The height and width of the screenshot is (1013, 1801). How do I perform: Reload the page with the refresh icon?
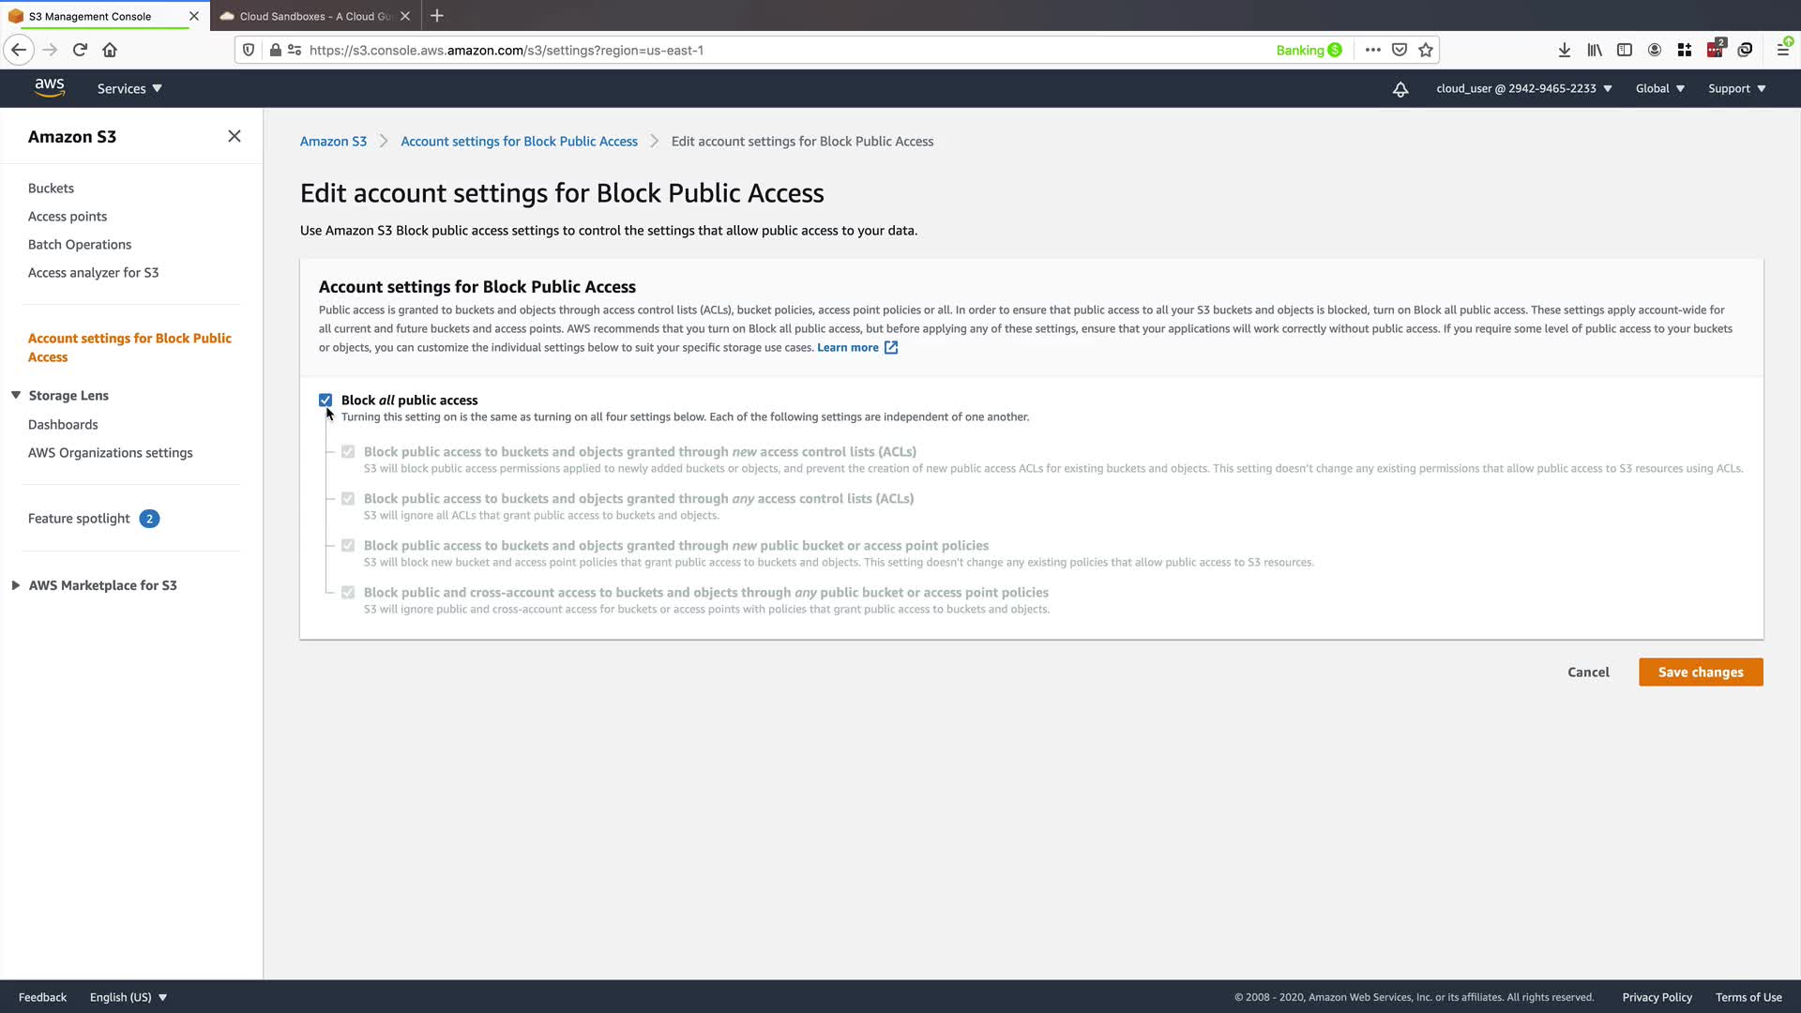pyautogui.click(x=80, y=50)
